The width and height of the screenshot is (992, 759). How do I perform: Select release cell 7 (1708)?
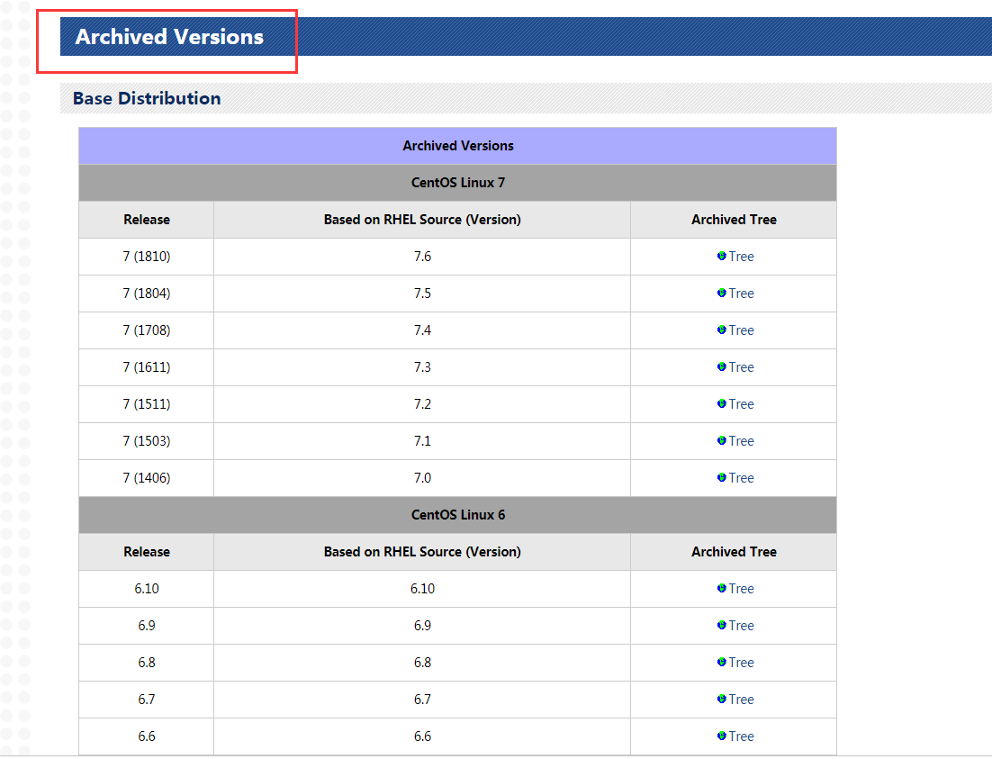tap(147, 330)
